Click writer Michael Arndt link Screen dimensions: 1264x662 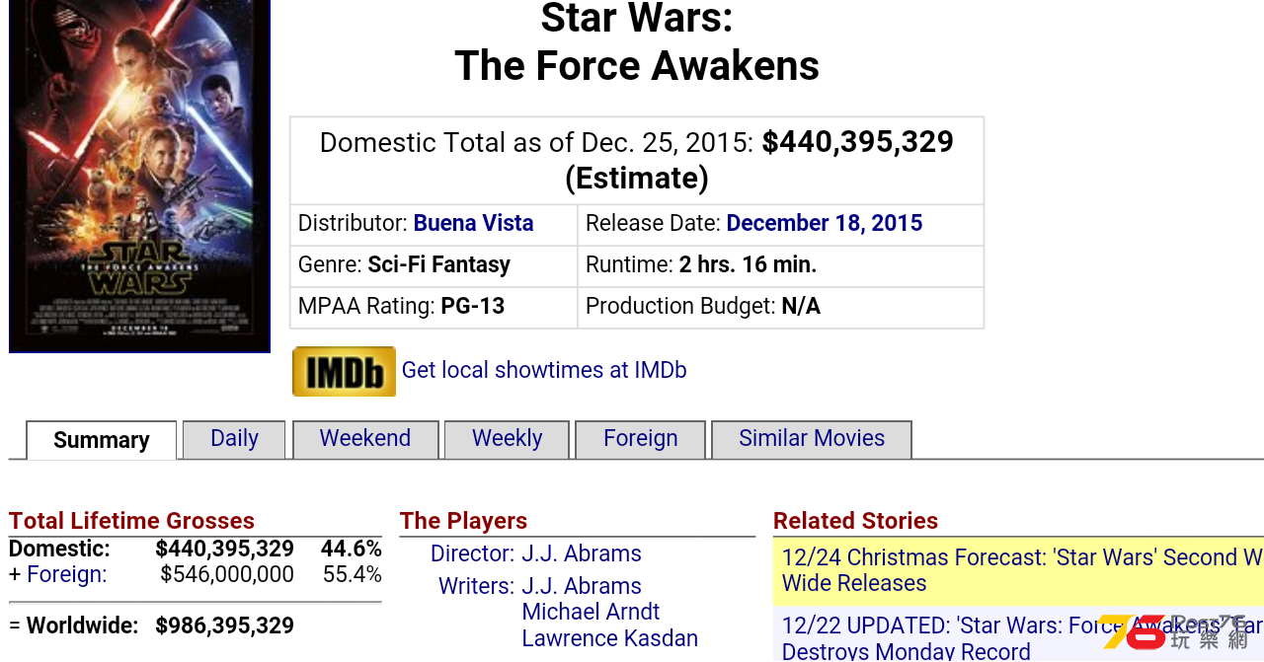click(591, 612)
